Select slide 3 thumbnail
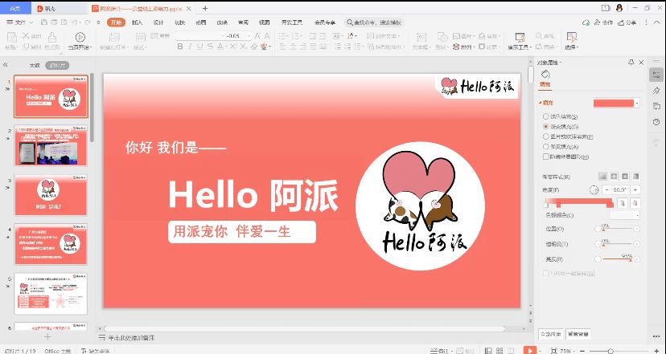 (51, 195)
